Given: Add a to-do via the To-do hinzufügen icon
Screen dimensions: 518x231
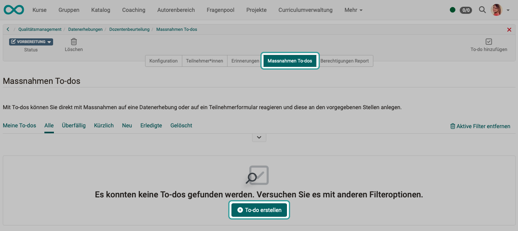Looking at the screenshot, I should pyautogui.click(x=489, y=41).
